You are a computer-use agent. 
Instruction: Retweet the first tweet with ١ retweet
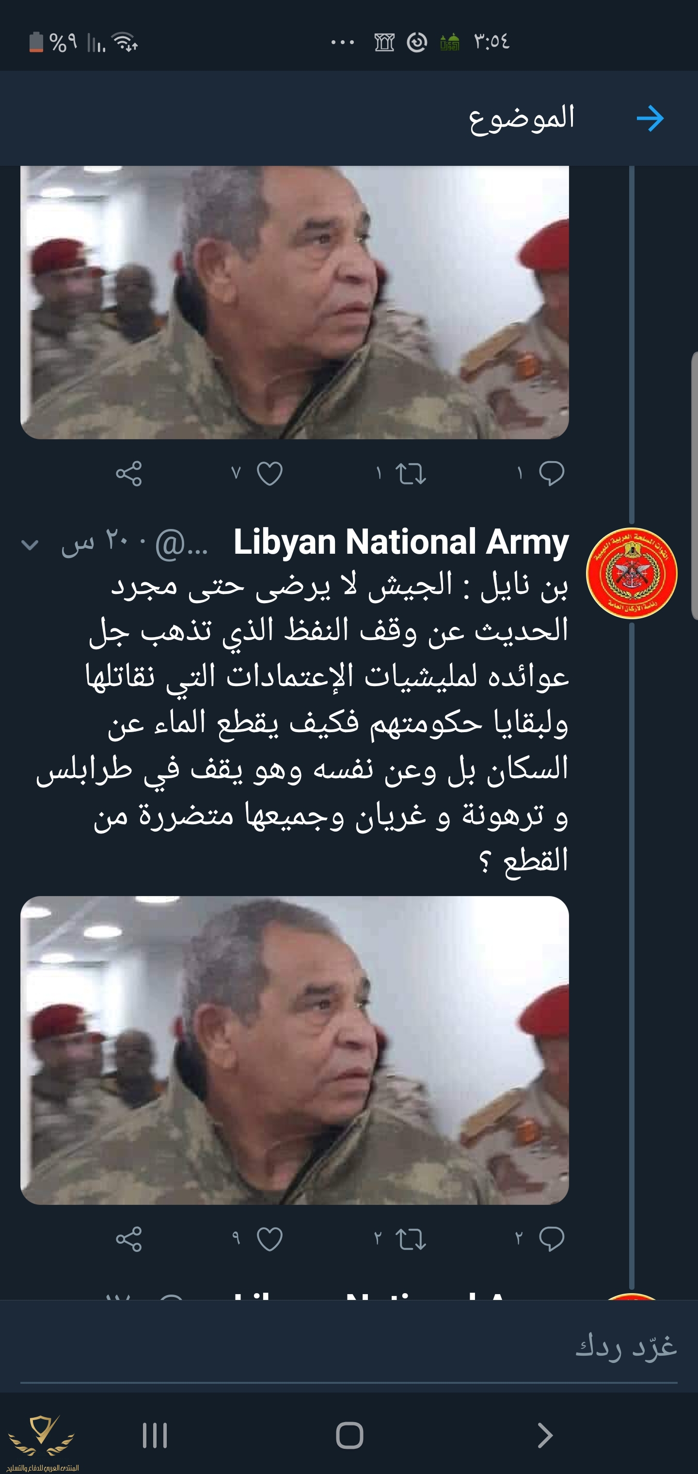(411, 474)
